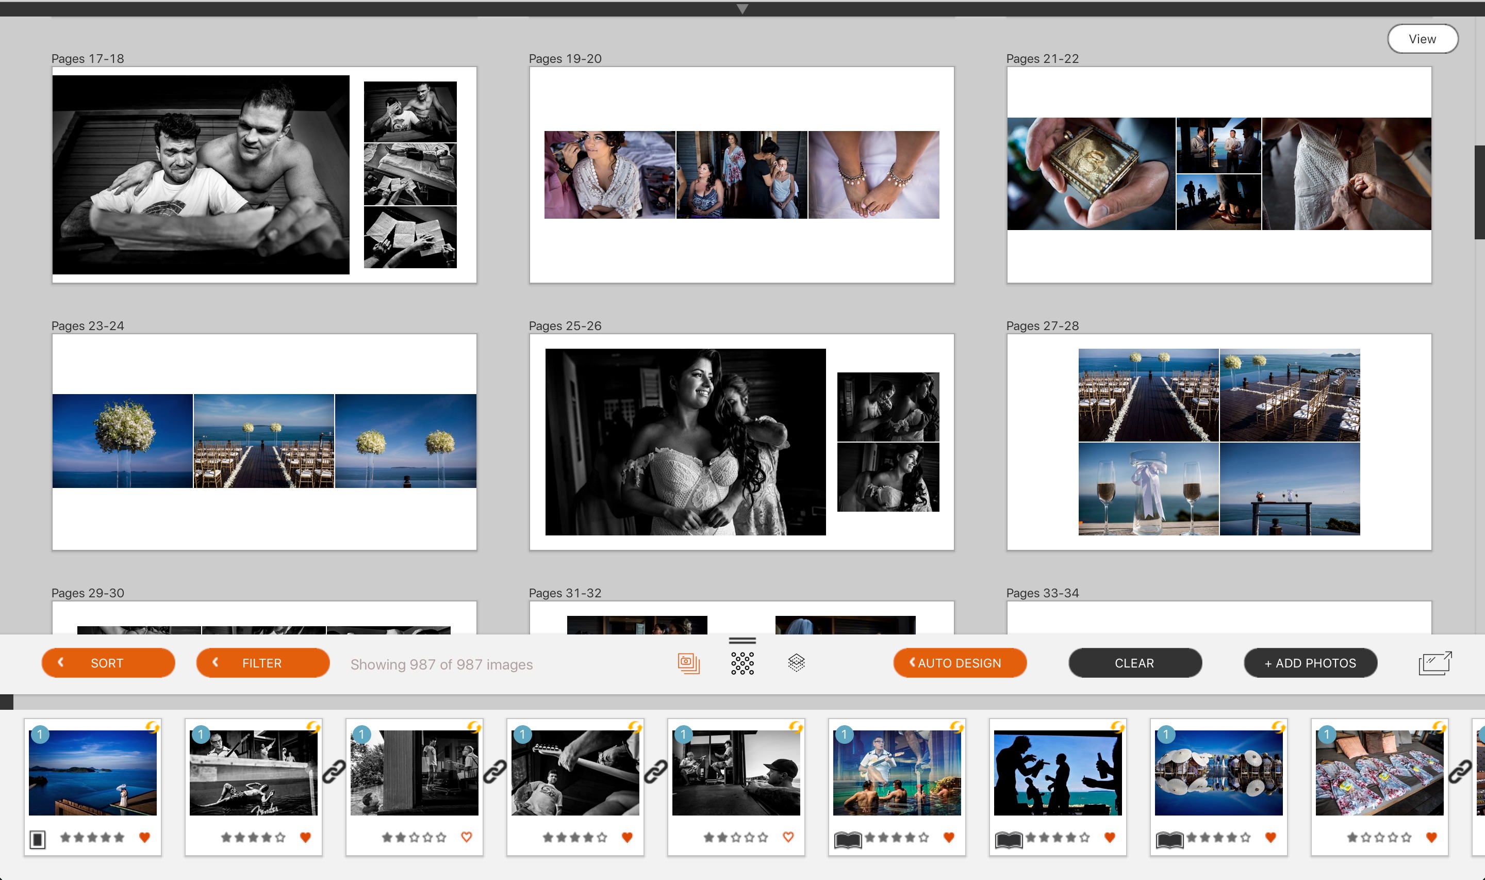Select spread Pages 19-20
The width and height of the screenshot is (1485, 880).
(x=742, y=175)
